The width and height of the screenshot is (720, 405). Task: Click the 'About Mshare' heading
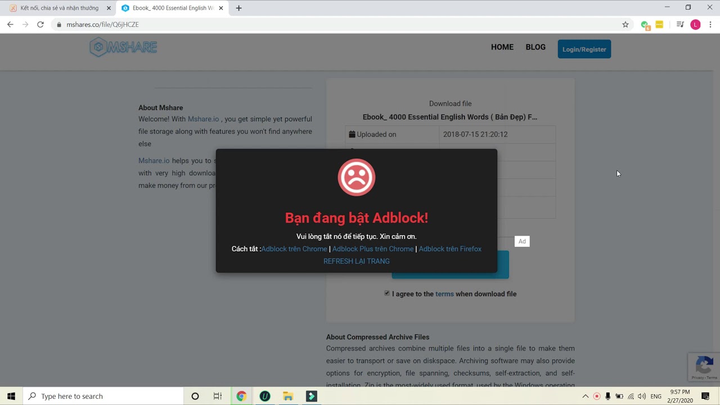(x=161, y=107)
